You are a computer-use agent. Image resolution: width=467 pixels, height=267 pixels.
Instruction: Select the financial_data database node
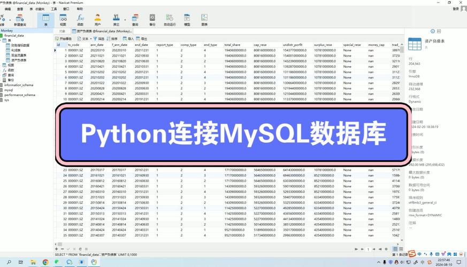(14, 35)
